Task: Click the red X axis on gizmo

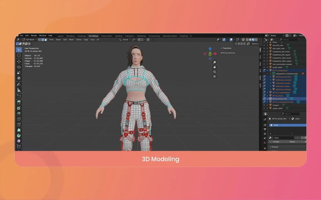Action: (x=215, y=54)
